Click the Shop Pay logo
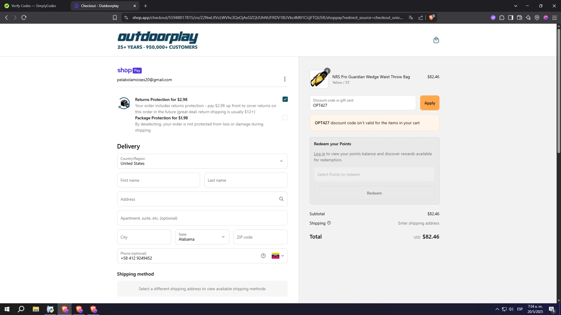This screenshot has width=561, height=315. (129, 71)
